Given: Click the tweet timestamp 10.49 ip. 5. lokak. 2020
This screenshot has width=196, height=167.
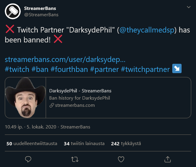Looking at the screenshot, I should point(30,127).
